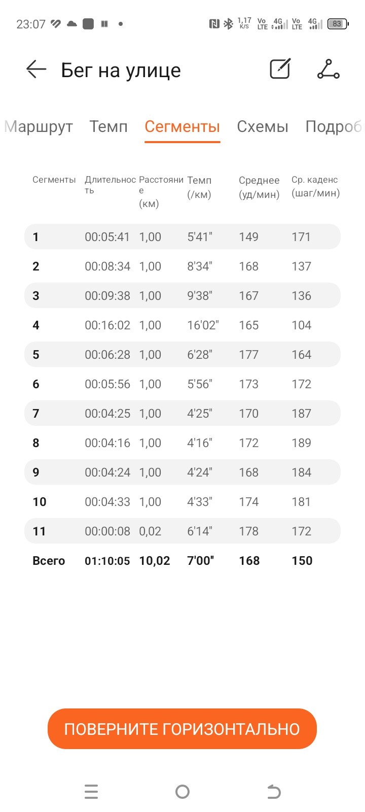
Task: Open the Схемы tab
Action: (x=263, y=126)
